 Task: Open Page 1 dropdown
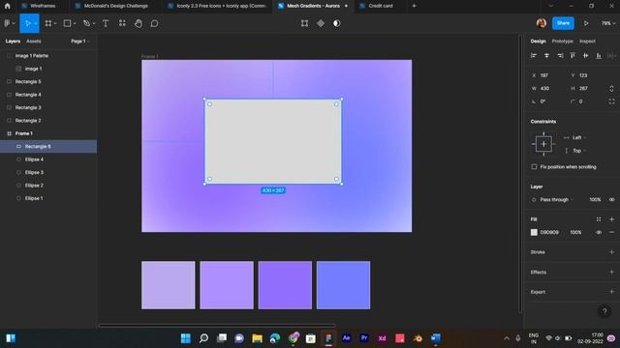pyautogui.click(x=80, y=41)
